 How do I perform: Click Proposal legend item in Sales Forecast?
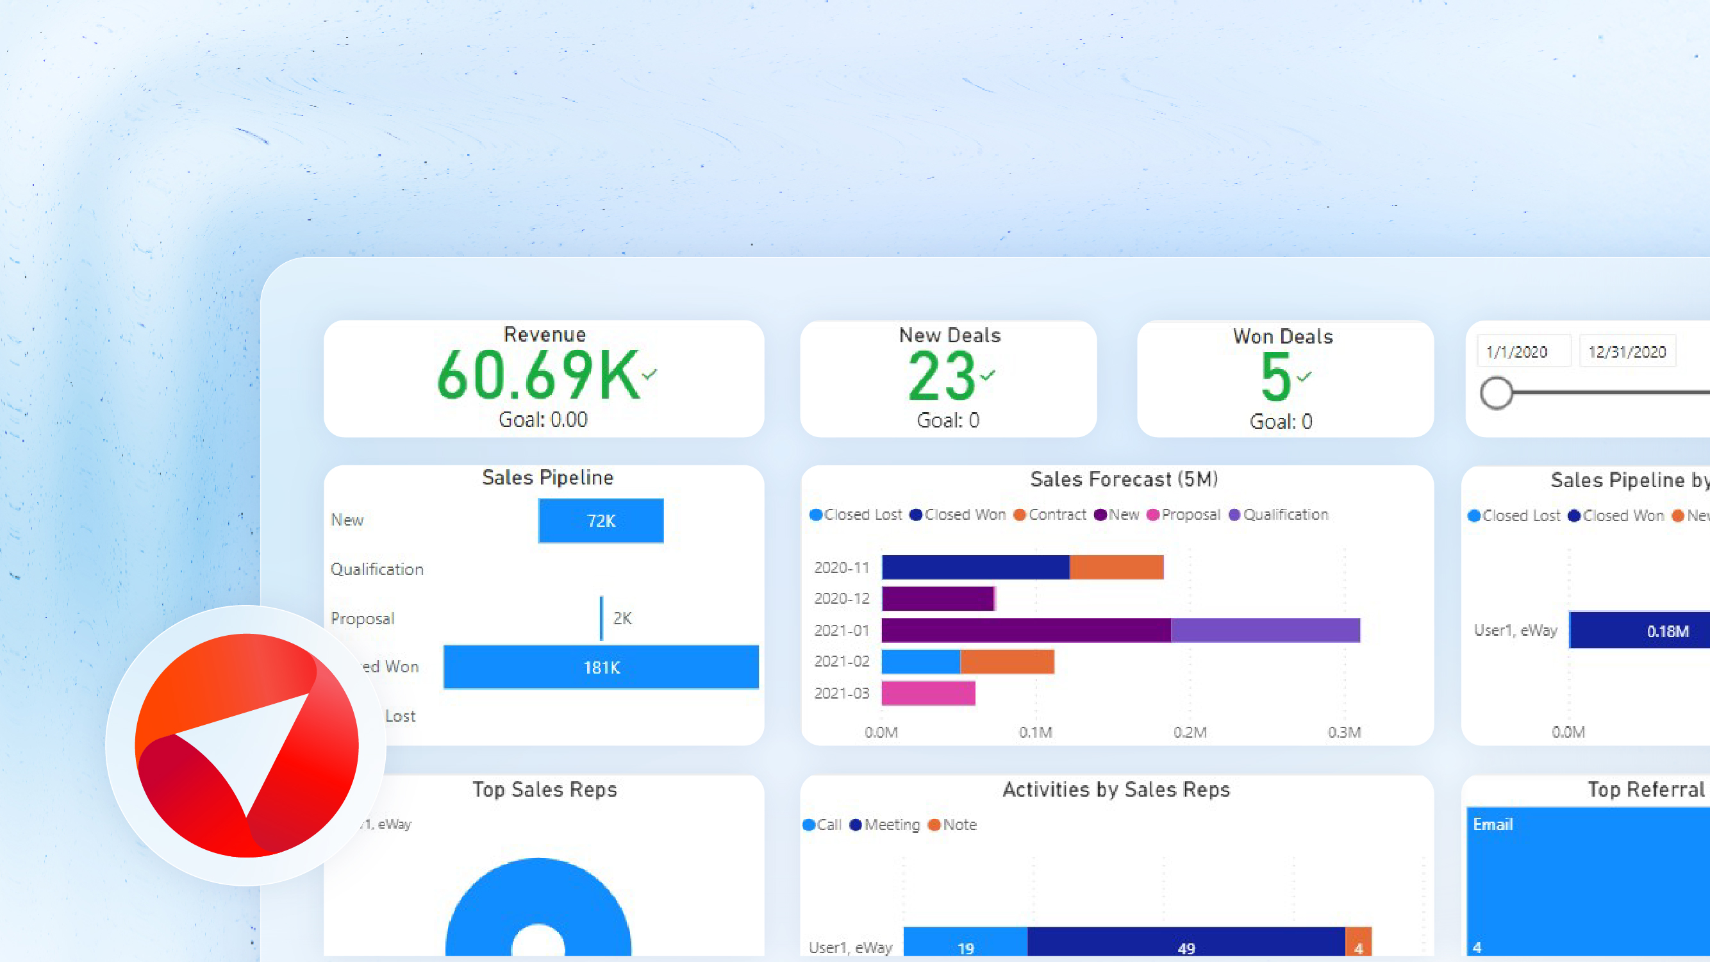(x=1184, y=515)
